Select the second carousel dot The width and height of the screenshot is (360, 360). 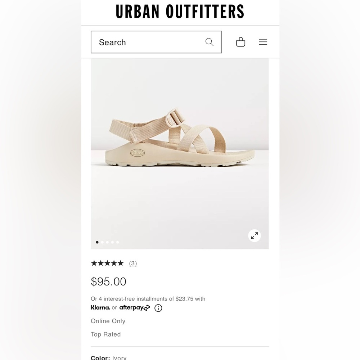pyautogui.click(x=102, y=242)
